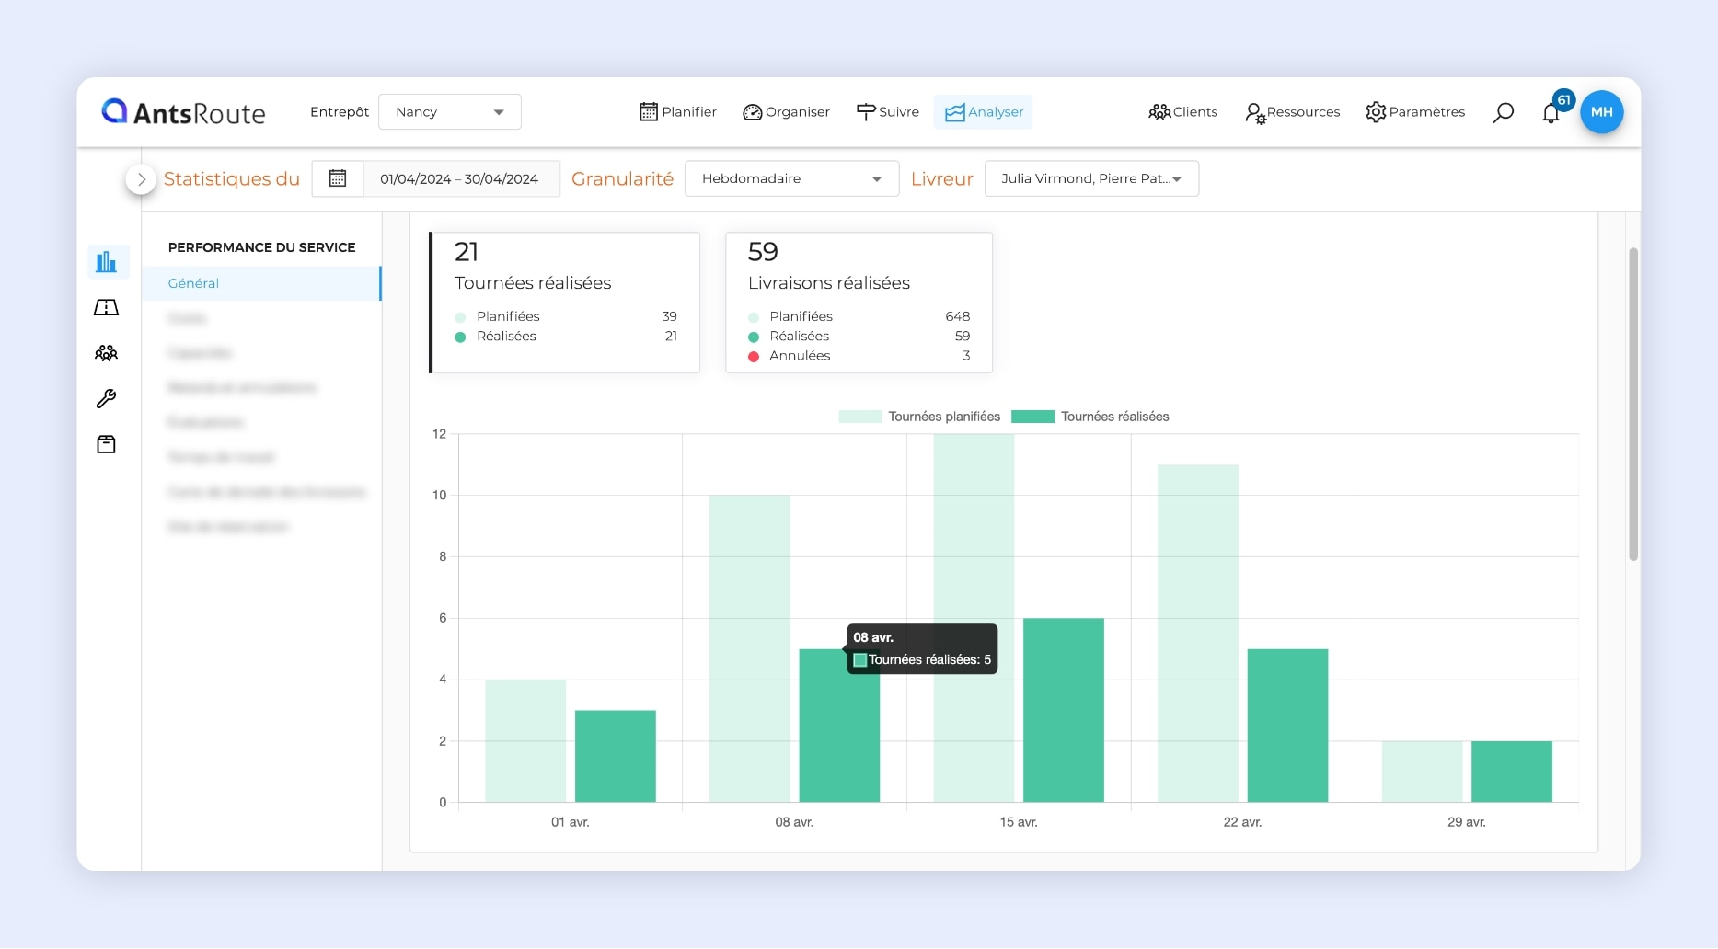Select the team group sidebar icon

[107, 353]
